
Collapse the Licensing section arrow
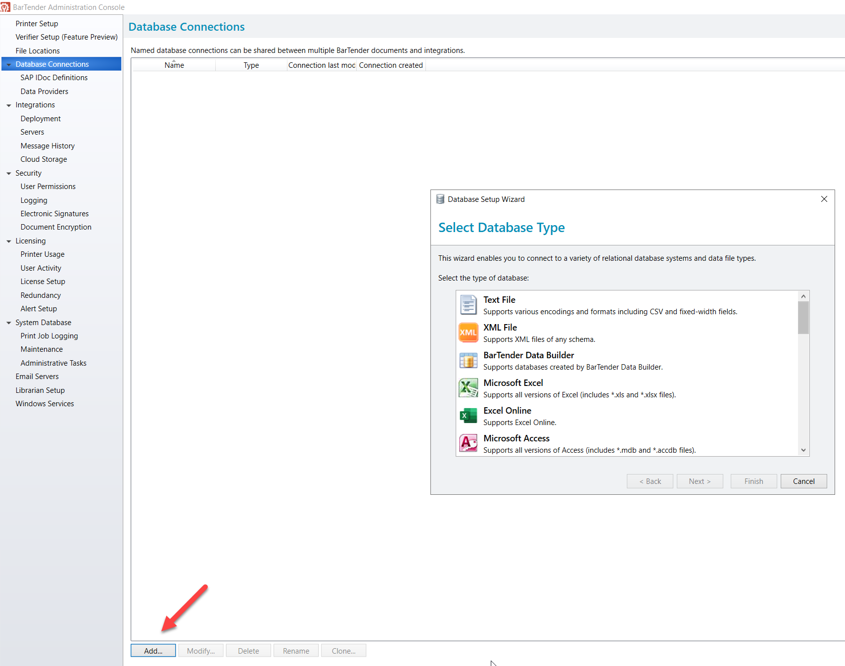click(x=8, y=241)
